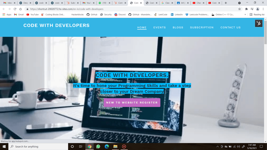267x150 pixels.
Task: Click the NEW TO WEBSITE REGISTER button
Action: click(132, 103)
